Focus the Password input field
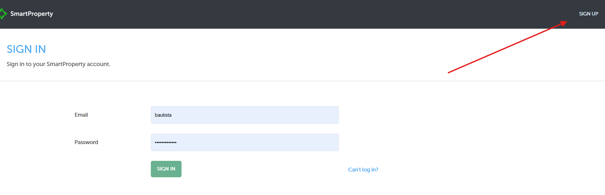This screenshot has height=195, width=605. (245, 142)
